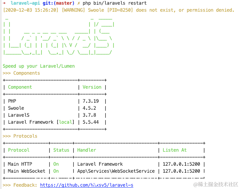Click the 'Handler' column header
Screen dimensions: 240x189
pos(87,150)
